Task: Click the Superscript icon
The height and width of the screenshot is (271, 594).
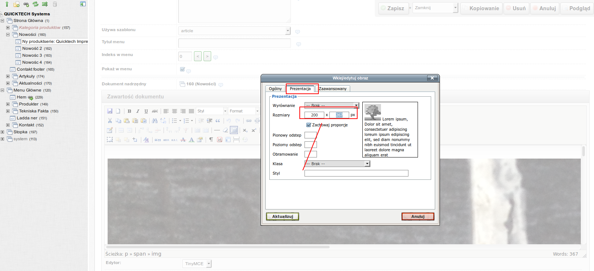Action: click(254, 130)
